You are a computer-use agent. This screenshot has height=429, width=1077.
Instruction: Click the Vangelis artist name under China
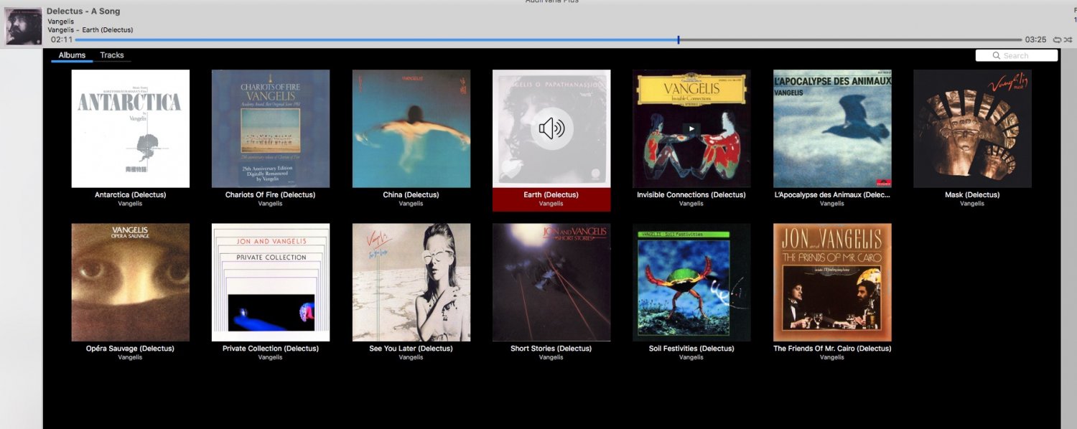[411, 204]
